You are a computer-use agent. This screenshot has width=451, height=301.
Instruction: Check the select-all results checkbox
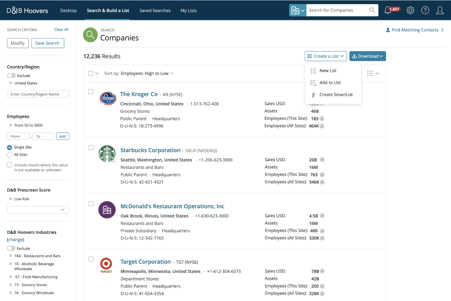[x=91, y=73]
